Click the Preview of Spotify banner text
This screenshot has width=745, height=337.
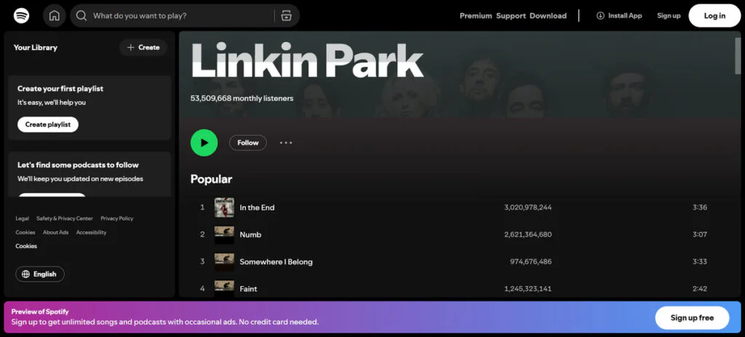coord(40,312)
